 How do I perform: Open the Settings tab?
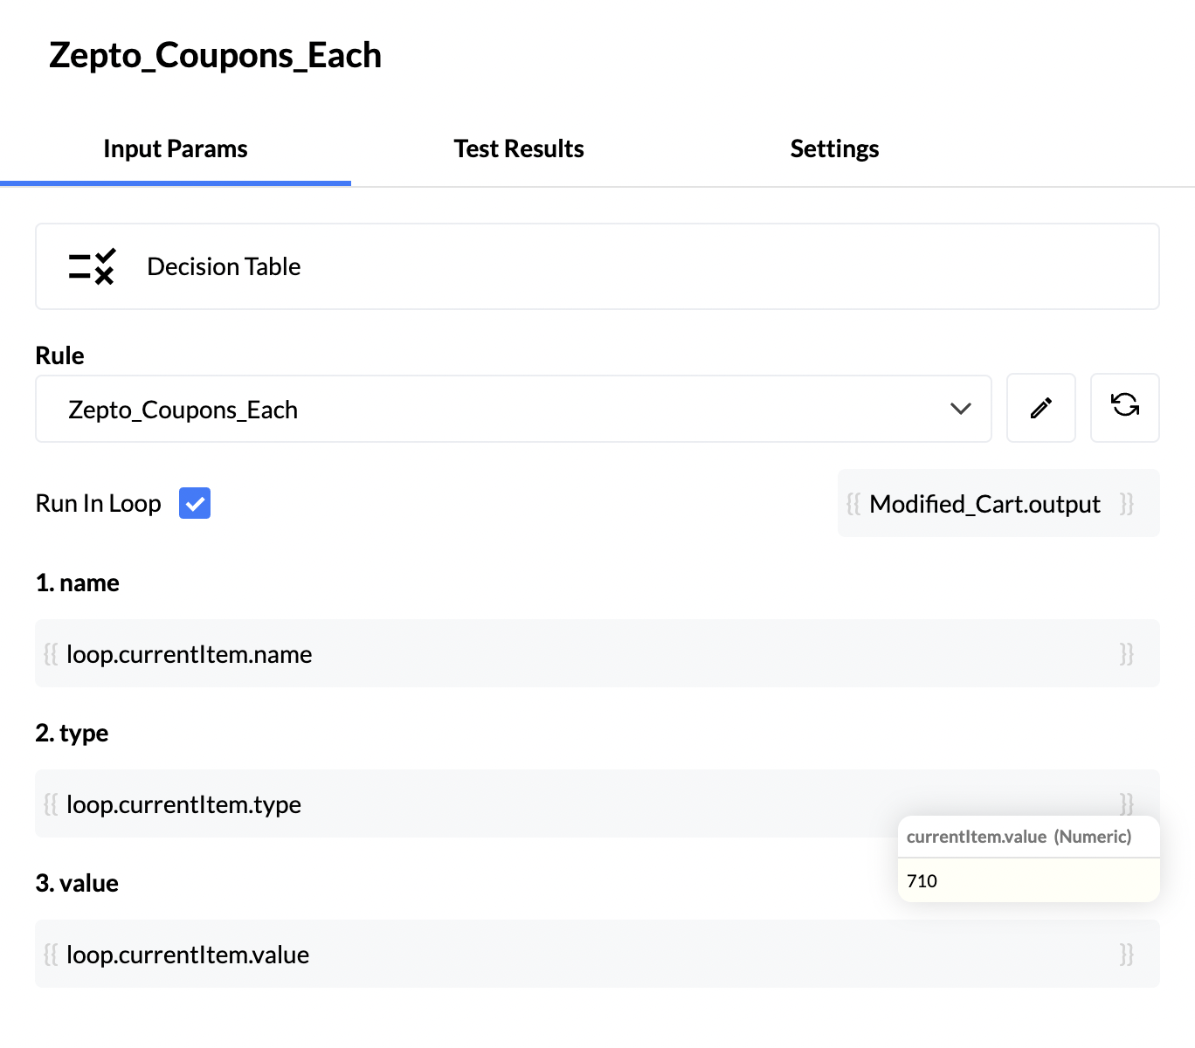pos(834,149)
